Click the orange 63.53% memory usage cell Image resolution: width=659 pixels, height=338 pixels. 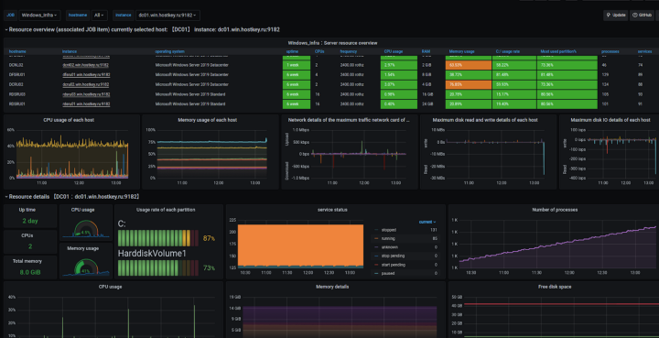(469, 65)
